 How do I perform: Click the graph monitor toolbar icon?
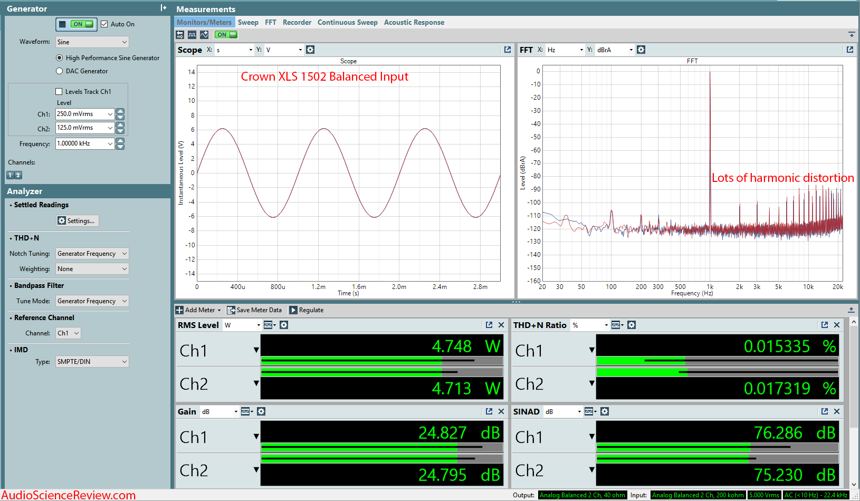204,35
